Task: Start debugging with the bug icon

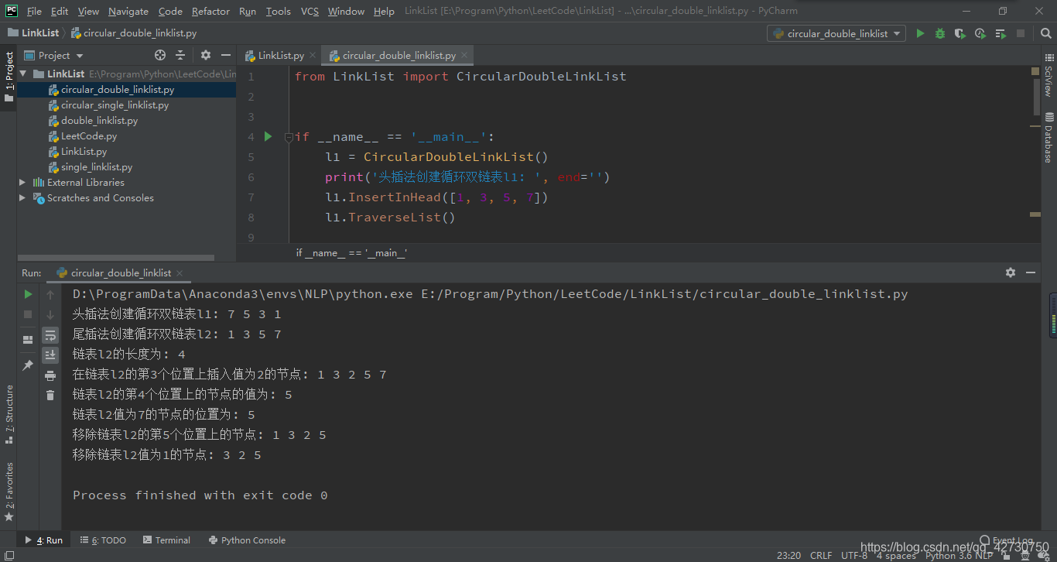Action: tap(940, 33)
